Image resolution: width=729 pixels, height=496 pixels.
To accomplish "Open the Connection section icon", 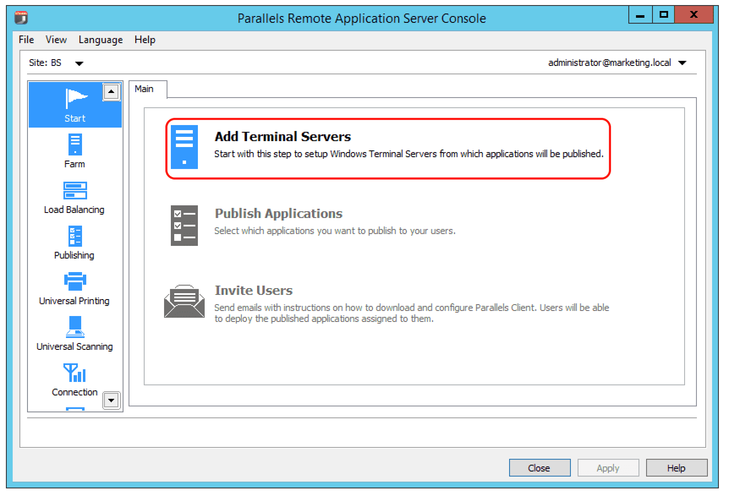I will coord(74,374).
